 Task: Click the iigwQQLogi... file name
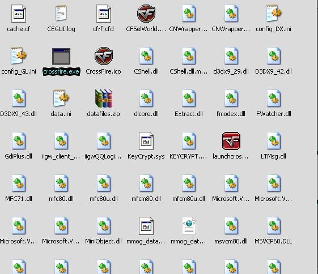[x=103, y=156]
